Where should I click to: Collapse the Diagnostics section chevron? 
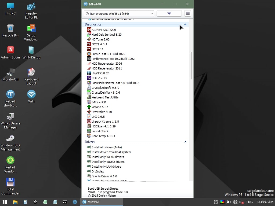185,24
